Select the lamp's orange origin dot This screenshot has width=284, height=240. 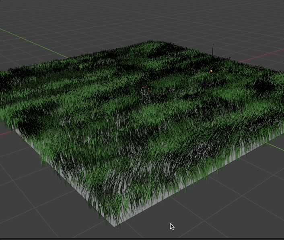click(x=211, y=71)
